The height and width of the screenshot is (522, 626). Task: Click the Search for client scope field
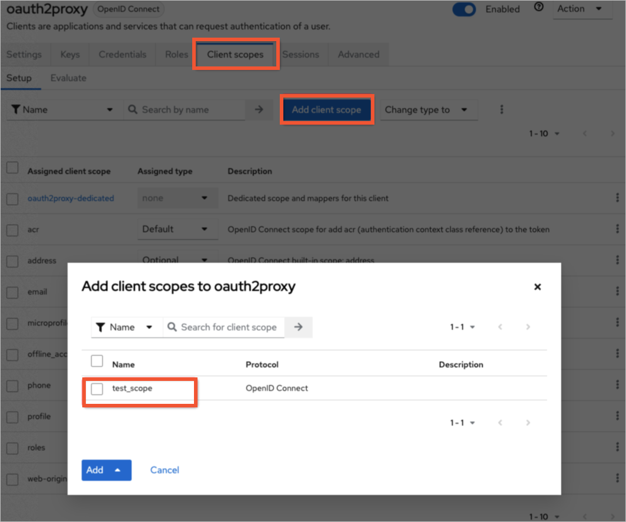pos(223,327)
